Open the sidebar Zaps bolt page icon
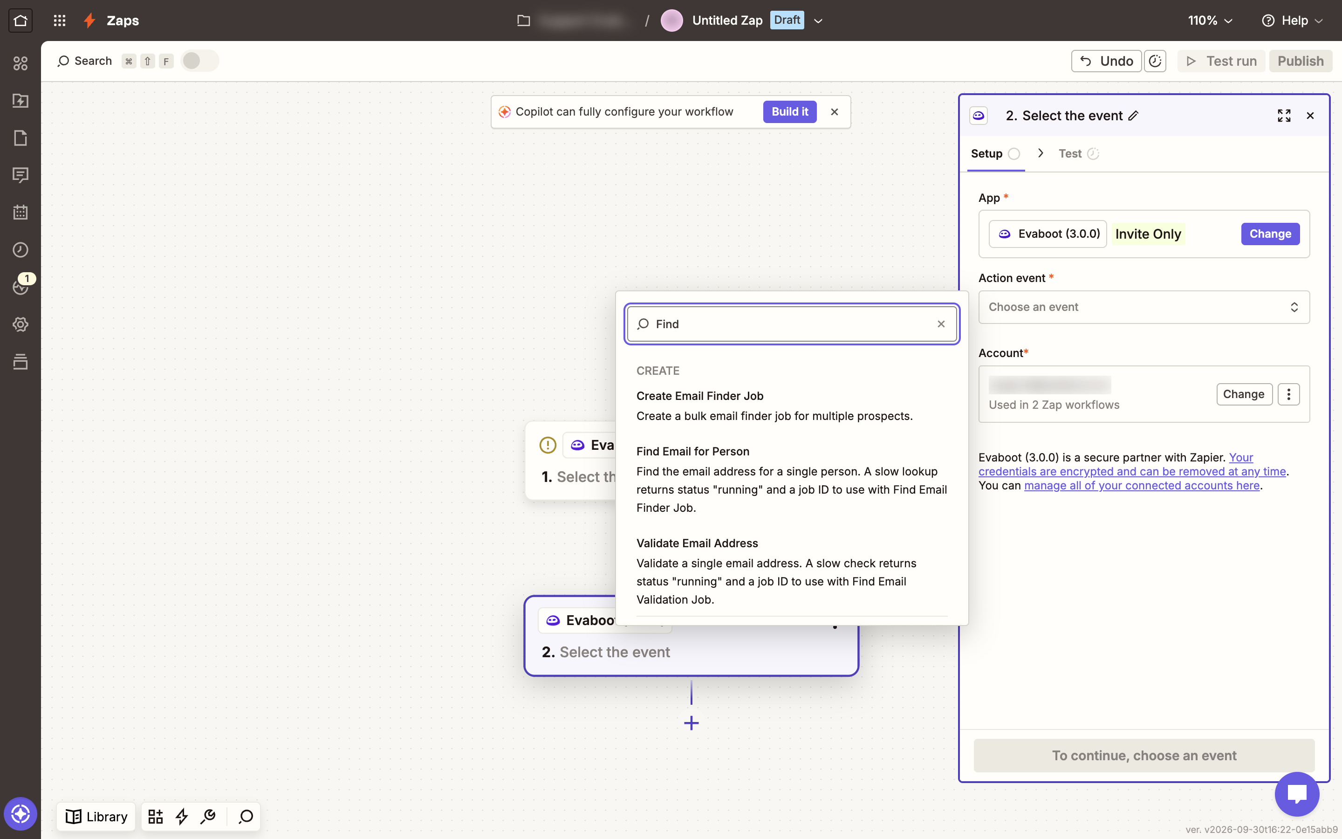Viewport: 1342px width, 839px height. pos(21,100)
